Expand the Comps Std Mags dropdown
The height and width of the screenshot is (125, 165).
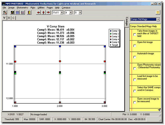[158, 19]
